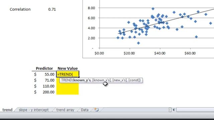
Task: Click the tab split bar handle
Action: (170, 110)
